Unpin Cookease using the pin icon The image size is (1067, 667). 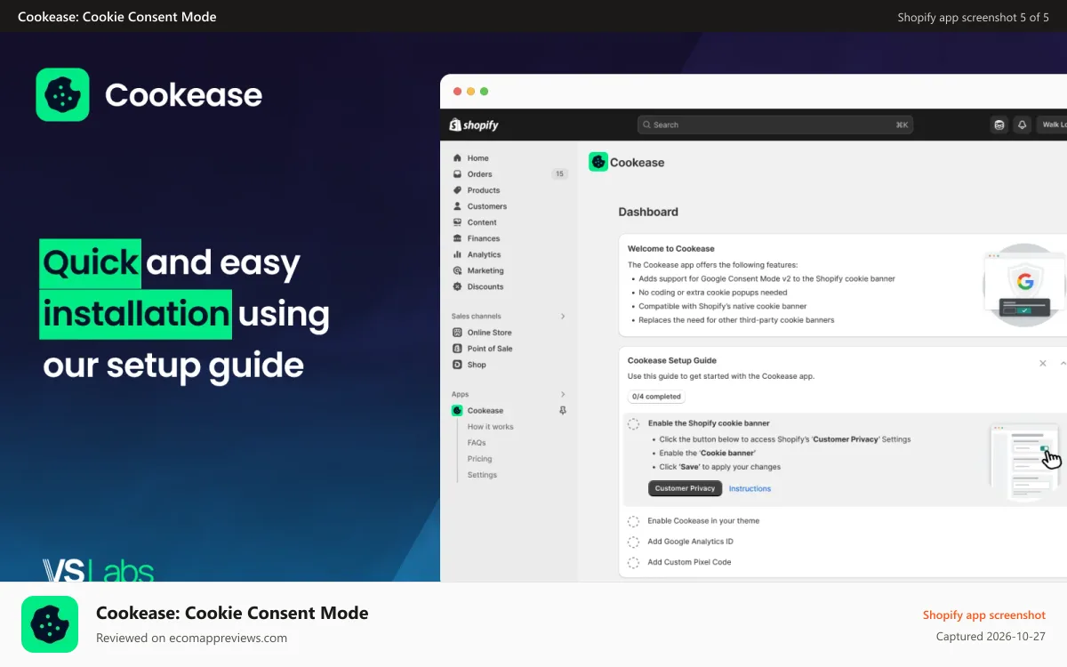[x=562, y=411]
